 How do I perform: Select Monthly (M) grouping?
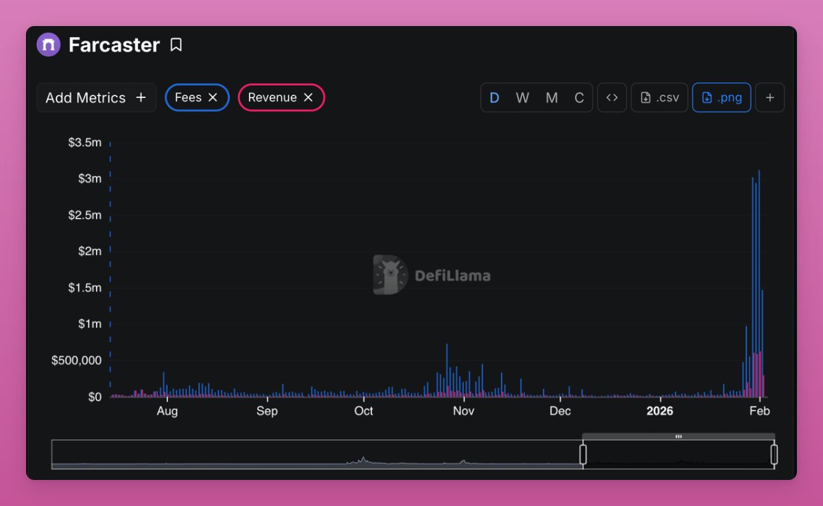click(551, 97)
